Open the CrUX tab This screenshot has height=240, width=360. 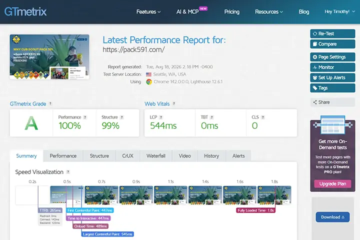coord(127,156)
